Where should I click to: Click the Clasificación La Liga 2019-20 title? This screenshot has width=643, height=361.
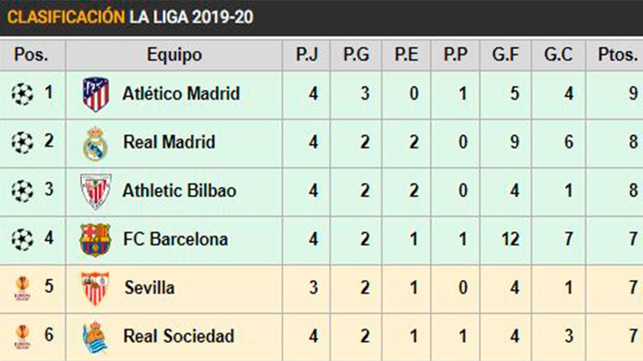130,17
